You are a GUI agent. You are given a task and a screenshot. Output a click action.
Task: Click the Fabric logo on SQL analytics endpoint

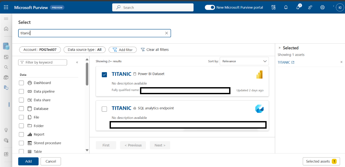pyautogui.click(x=259, y=109)
